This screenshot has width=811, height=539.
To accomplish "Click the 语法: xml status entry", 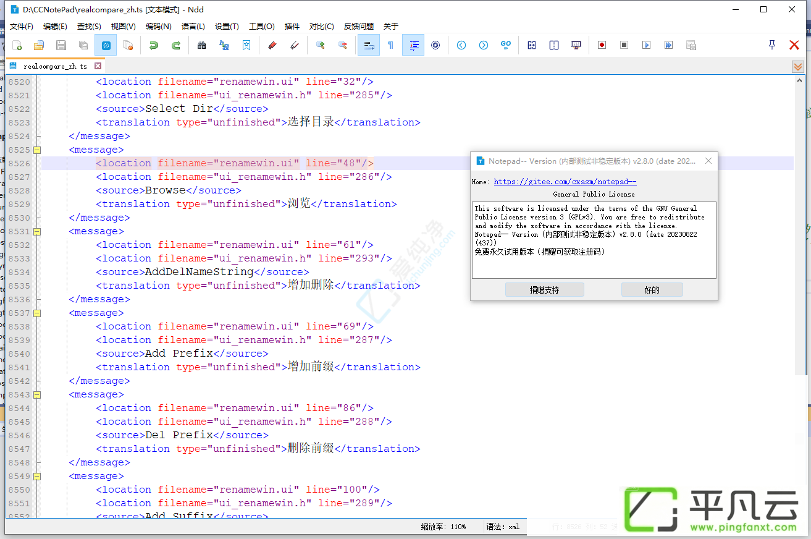I will [x=503, y=527].
